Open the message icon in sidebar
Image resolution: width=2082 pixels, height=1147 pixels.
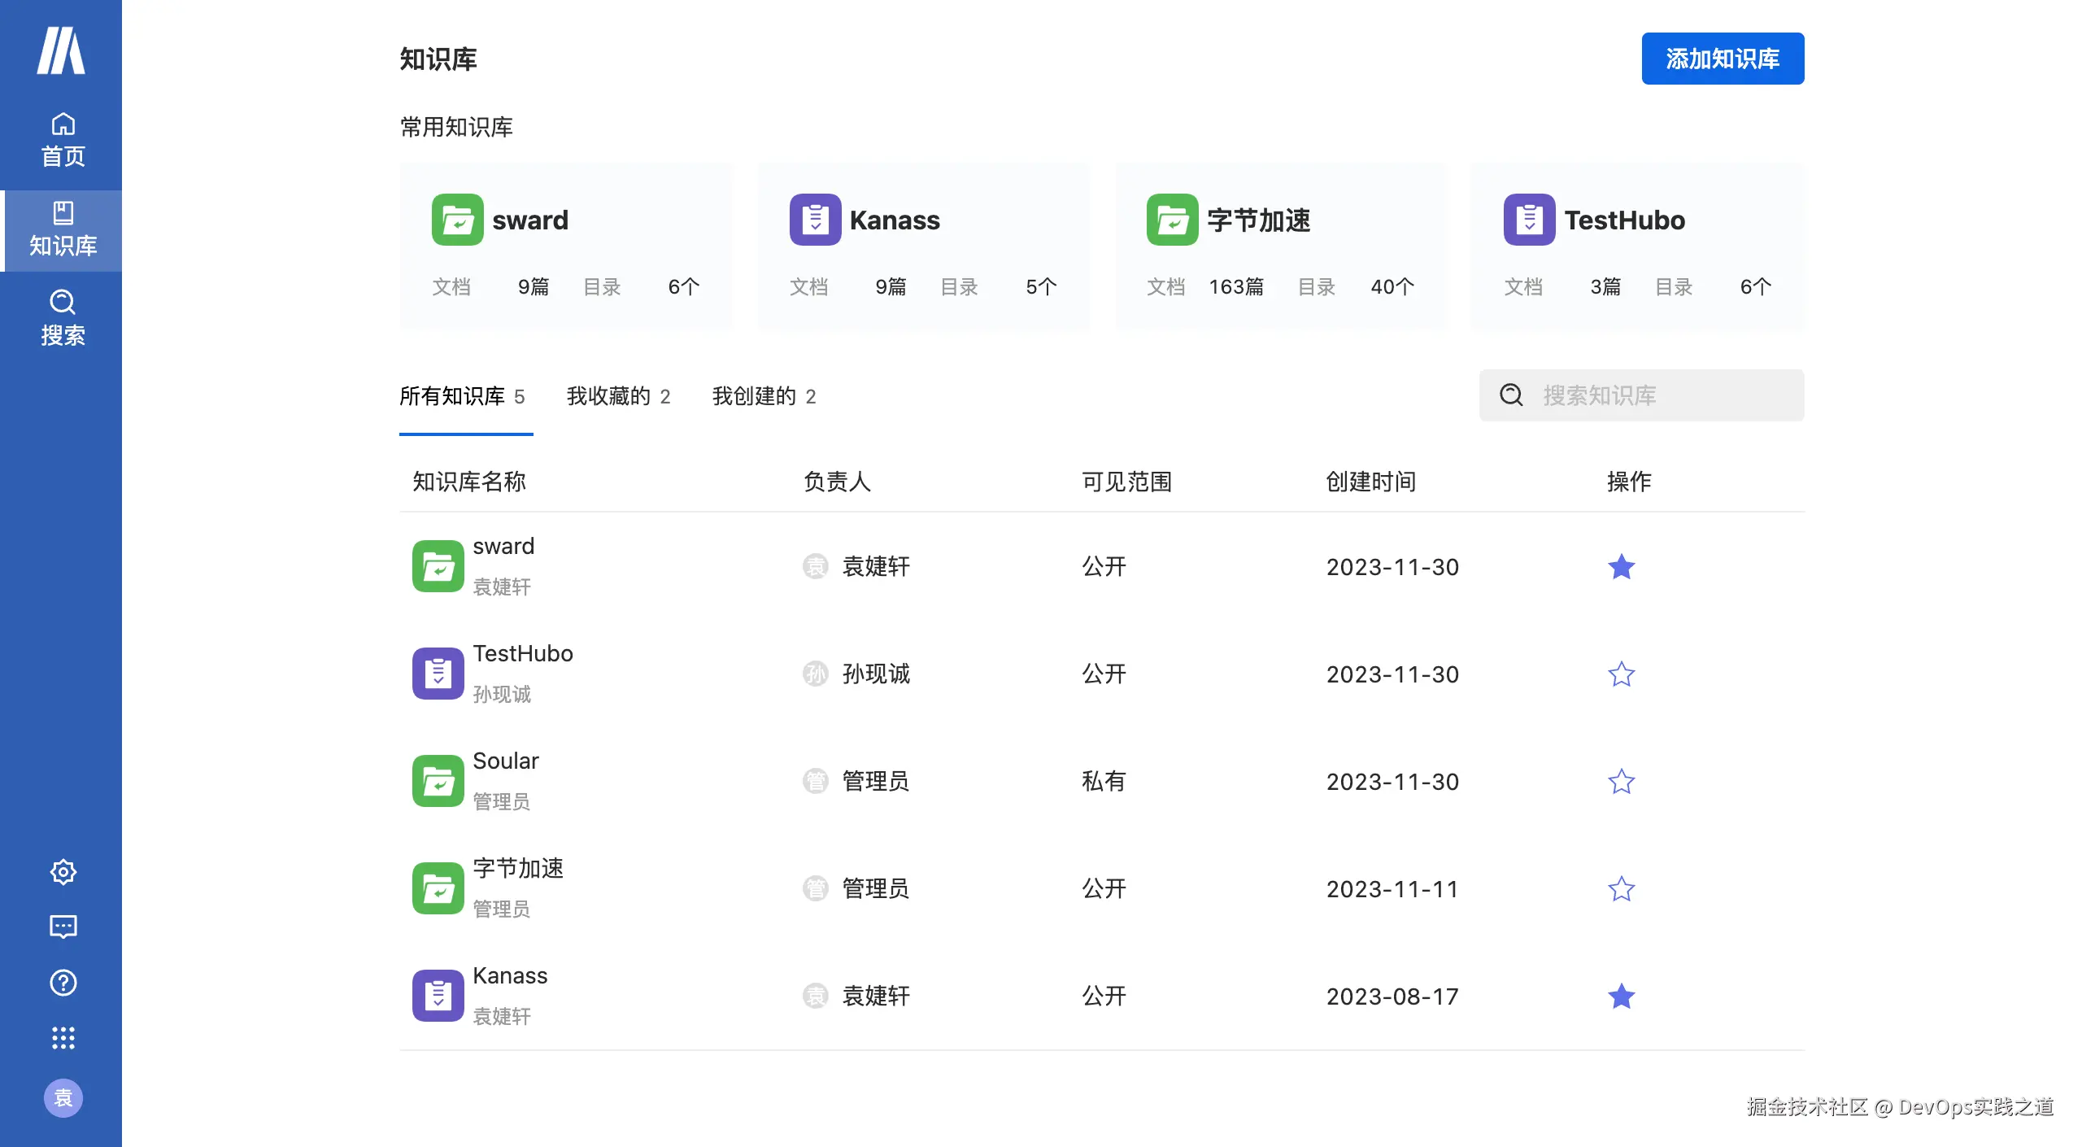[x=63, y=927]
